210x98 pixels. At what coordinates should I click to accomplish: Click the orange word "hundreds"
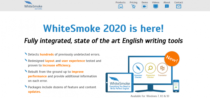47,54
